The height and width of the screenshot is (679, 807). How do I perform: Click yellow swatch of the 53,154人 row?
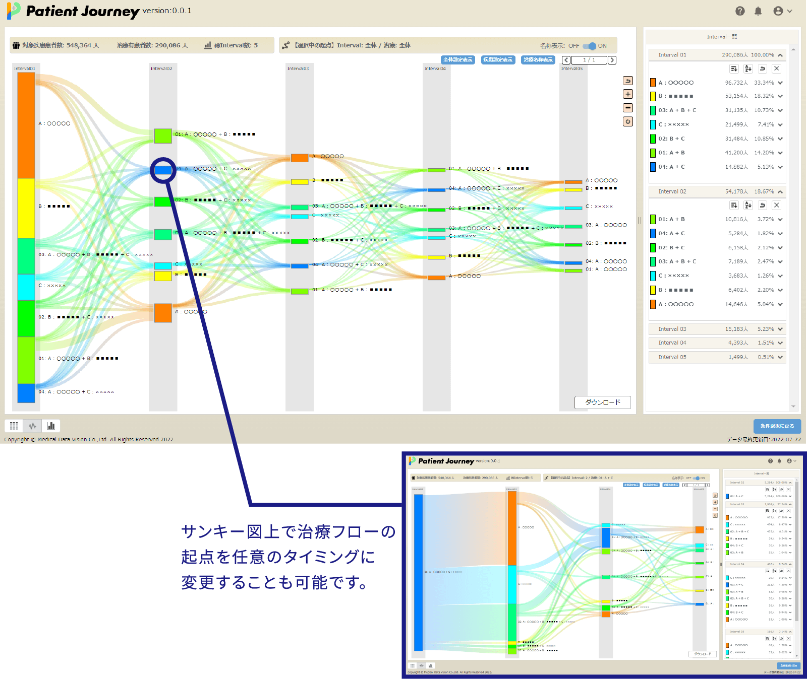[653, 96]
